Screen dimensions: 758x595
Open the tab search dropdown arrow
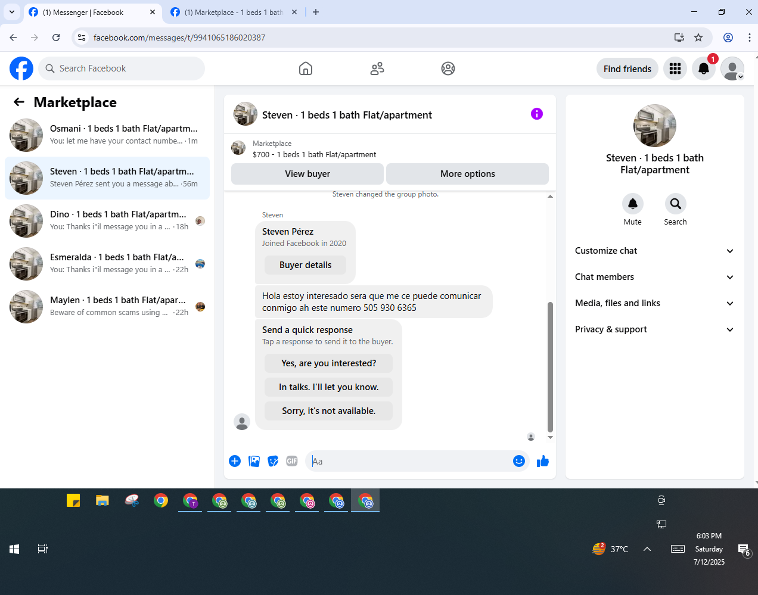[12, 12]
